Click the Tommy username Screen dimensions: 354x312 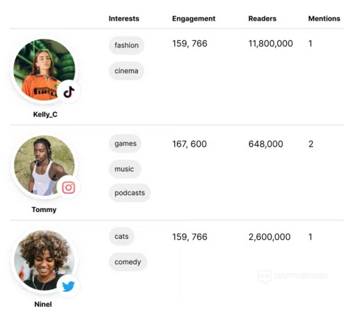(44, 209)
